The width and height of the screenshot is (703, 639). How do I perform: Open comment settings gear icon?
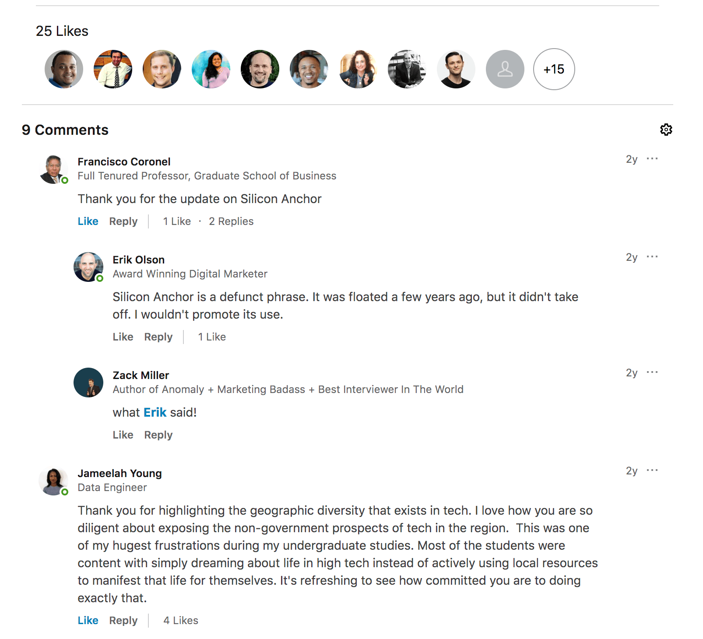pyautogui.click(x=666, y=130)
